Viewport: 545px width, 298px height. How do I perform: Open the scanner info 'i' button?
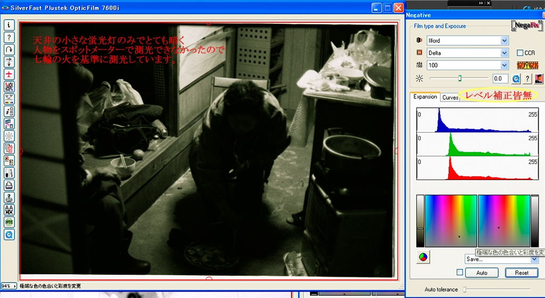[9, 24]
